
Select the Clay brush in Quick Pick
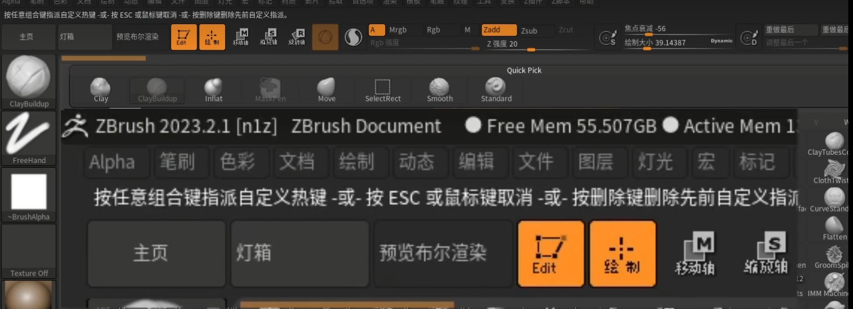point(101,90)
